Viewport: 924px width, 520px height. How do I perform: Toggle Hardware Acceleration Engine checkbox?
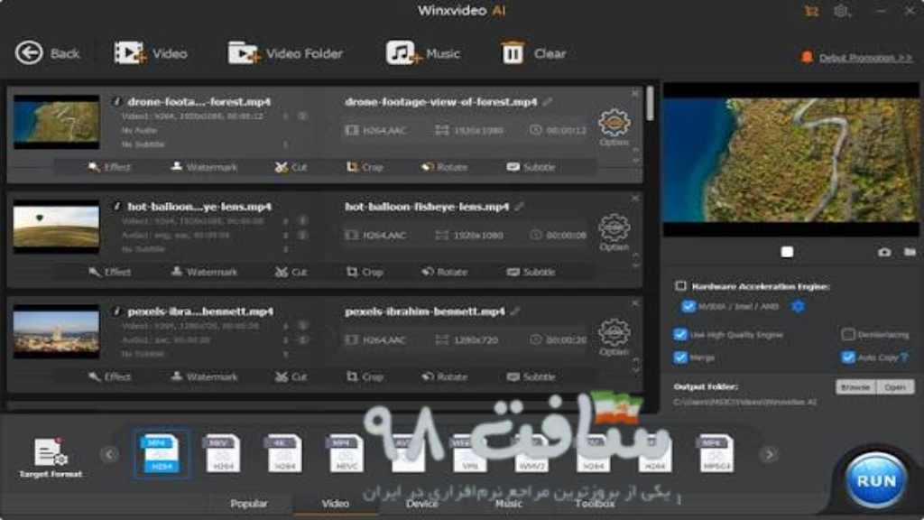point(680,286)
